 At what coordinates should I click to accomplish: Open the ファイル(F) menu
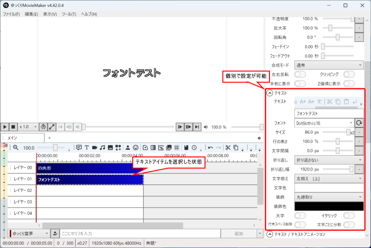[11, 14]
